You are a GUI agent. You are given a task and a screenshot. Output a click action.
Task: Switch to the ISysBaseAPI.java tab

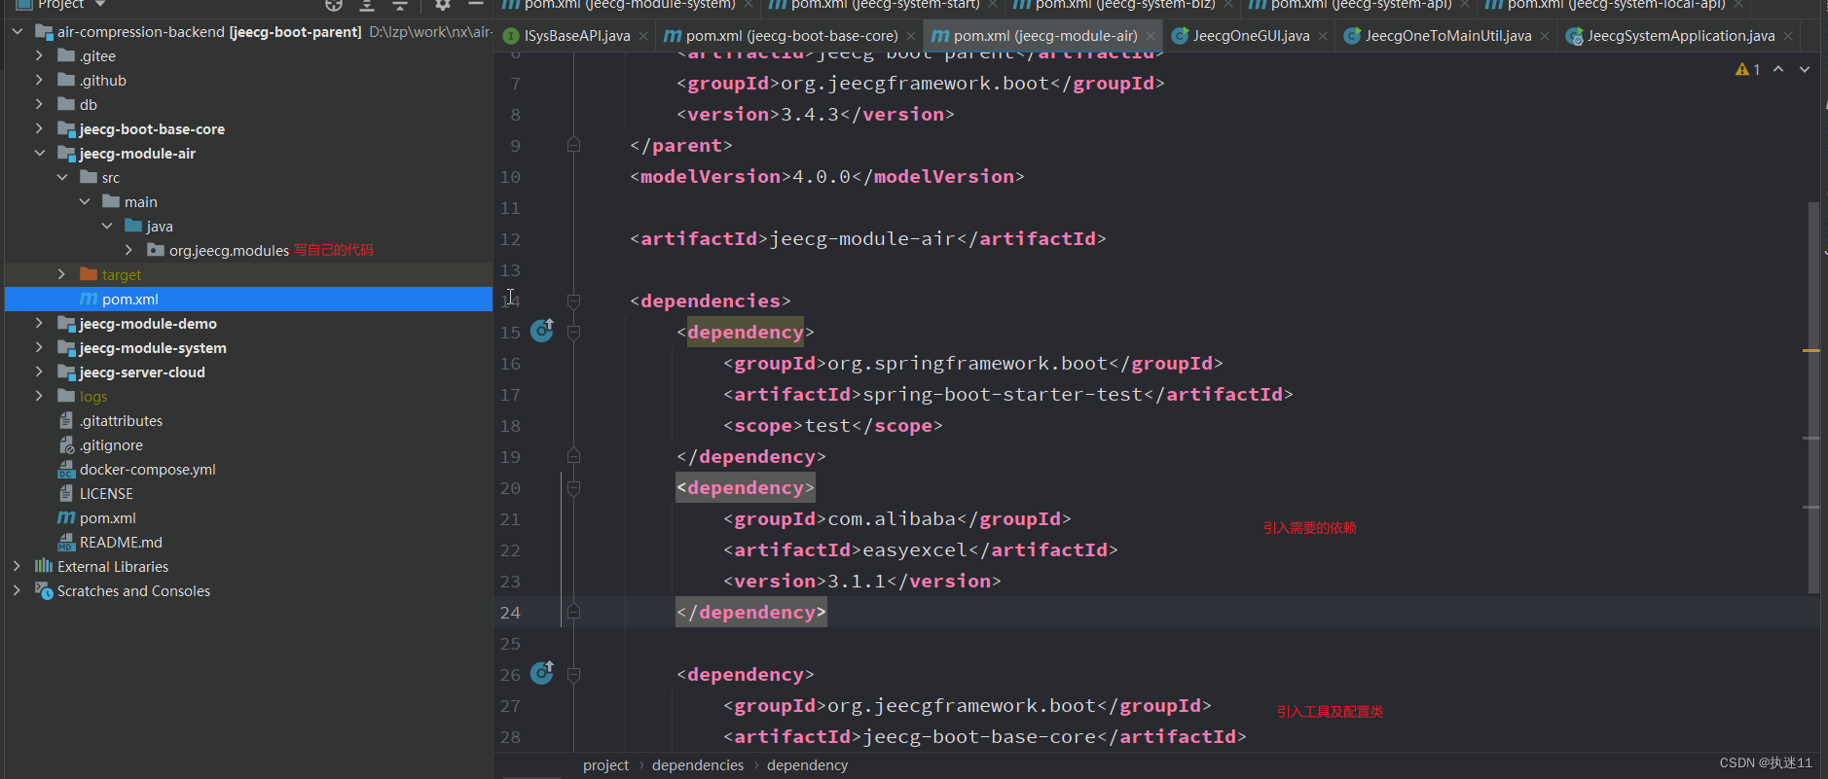coord(576,36)
